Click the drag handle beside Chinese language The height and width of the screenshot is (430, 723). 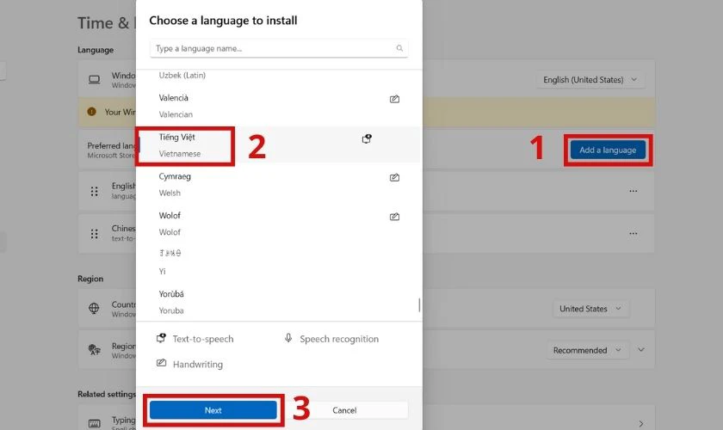coord(94,234)
